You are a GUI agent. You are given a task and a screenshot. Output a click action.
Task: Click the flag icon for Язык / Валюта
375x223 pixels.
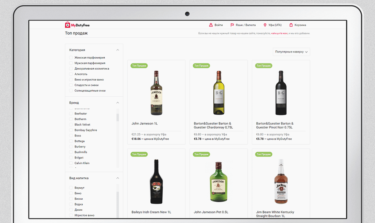[232, 25]
